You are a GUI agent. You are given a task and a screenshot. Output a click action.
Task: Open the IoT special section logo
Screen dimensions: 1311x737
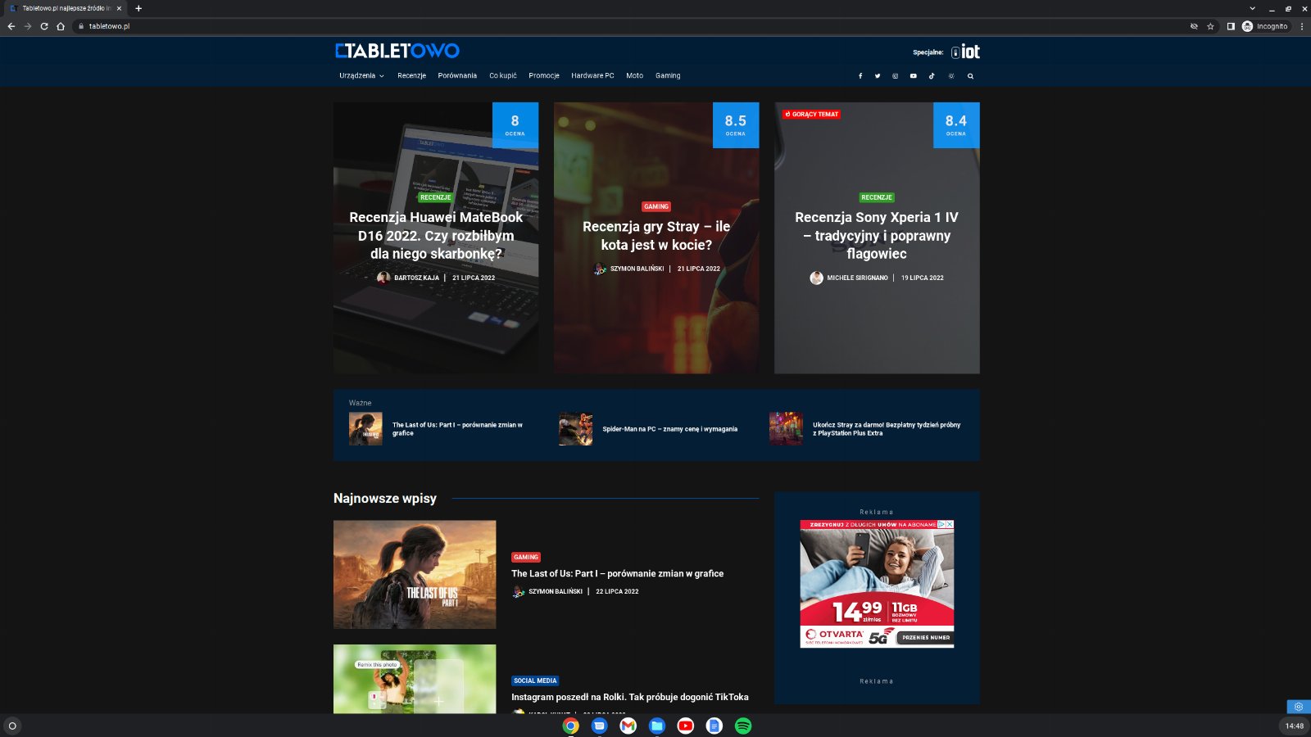(x=965, y=52)
